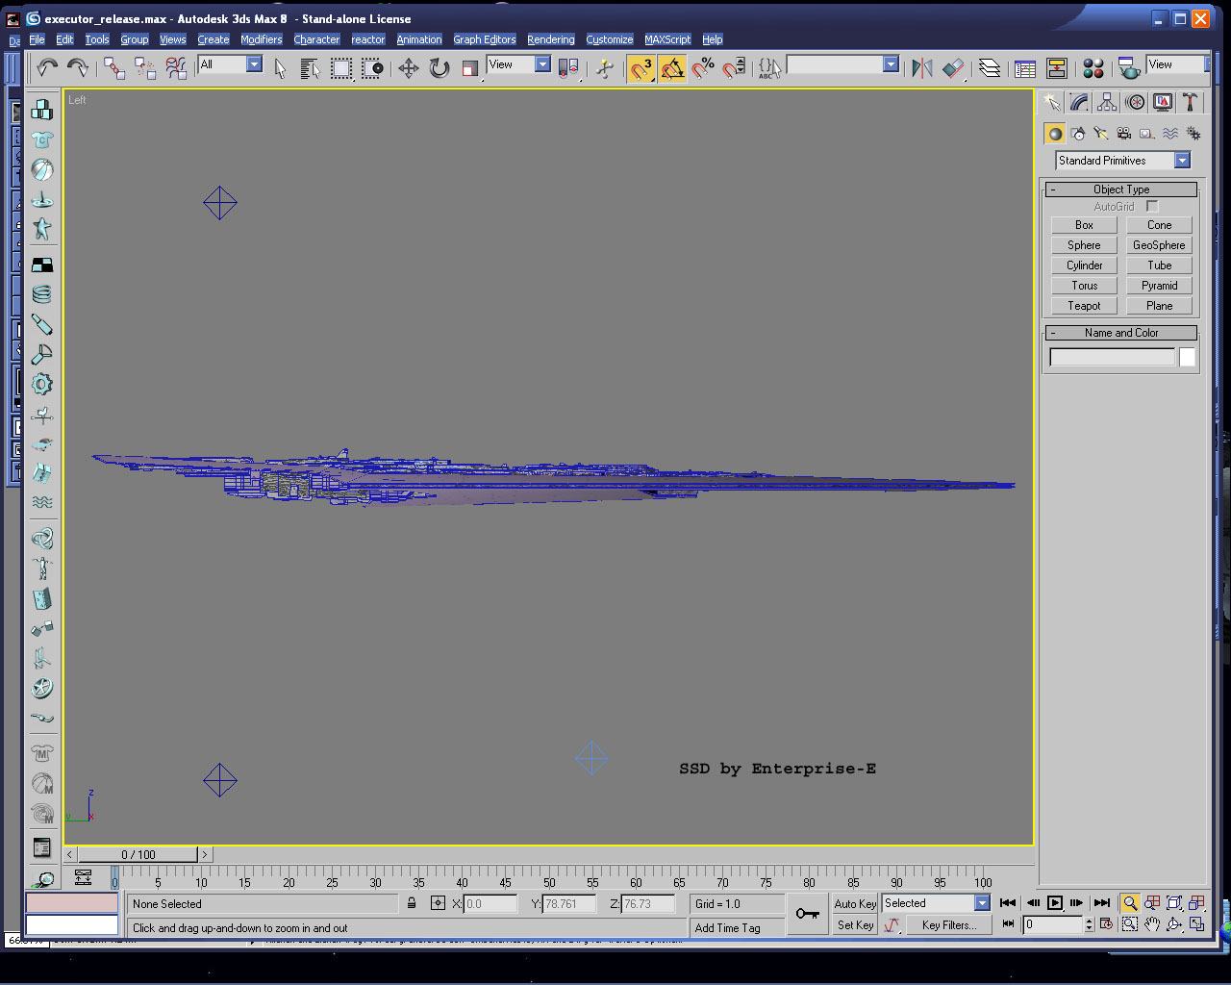Open the reference coordinate View dropdown

[518, 64]
